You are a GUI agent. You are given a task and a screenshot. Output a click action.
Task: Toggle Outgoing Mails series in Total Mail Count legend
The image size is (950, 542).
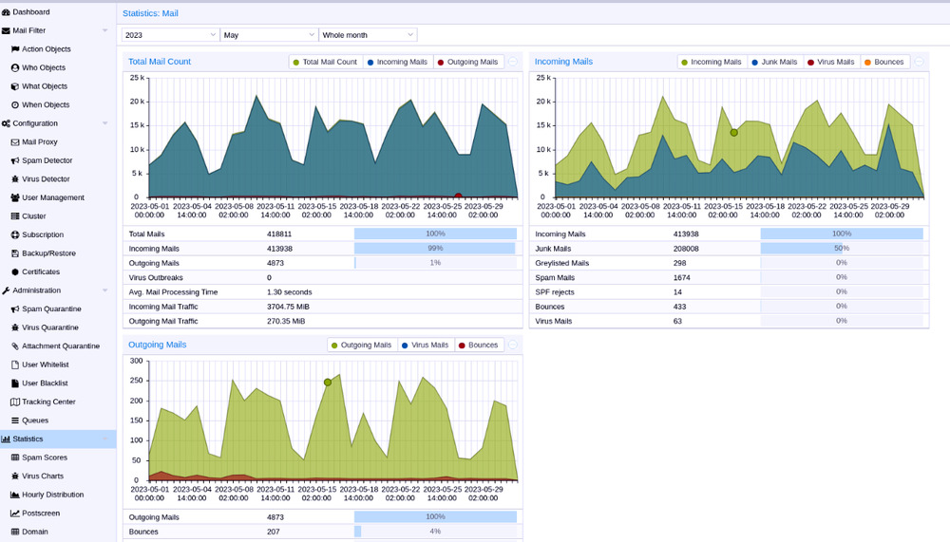(x=466, y=62)
